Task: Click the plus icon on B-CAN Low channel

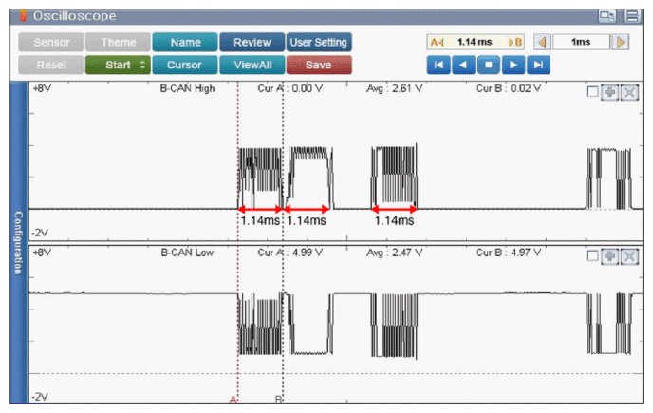Action: (x=610, y=255)
